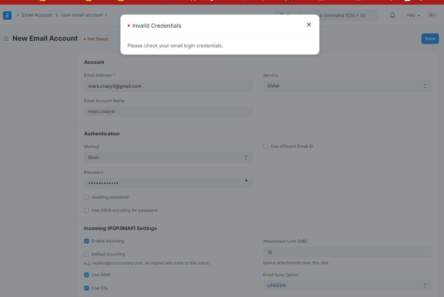Enable ASCII encoding for password
Screen dimensions: 444x297
click(x=86, y=210)
